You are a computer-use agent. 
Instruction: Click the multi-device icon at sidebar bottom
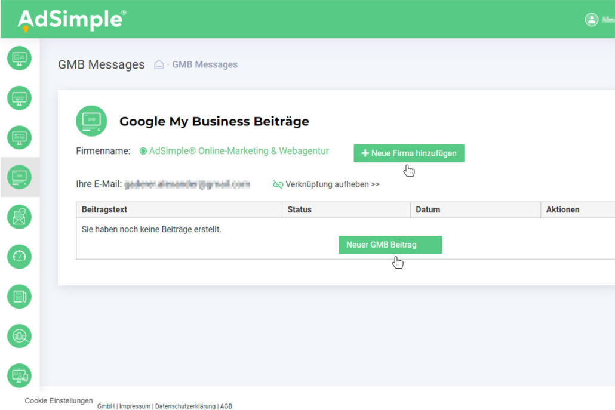[x=19, y=375]
